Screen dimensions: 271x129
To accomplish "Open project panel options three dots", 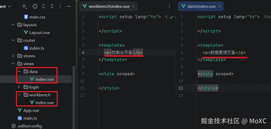I will click(60, 6).
